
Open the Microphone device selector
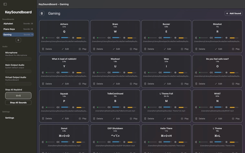click(x=18, y=59)
